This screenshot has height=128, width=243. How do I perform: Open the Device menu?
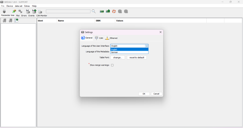pos(9,6)
